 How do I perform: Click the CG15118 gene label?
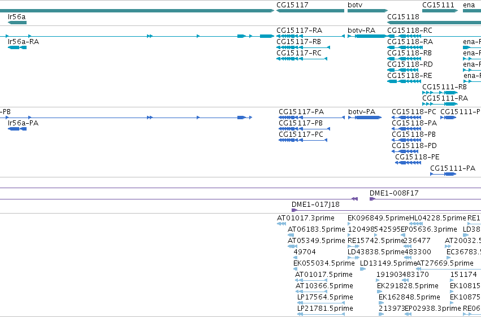pyautogui.click(x=403, y=17)
